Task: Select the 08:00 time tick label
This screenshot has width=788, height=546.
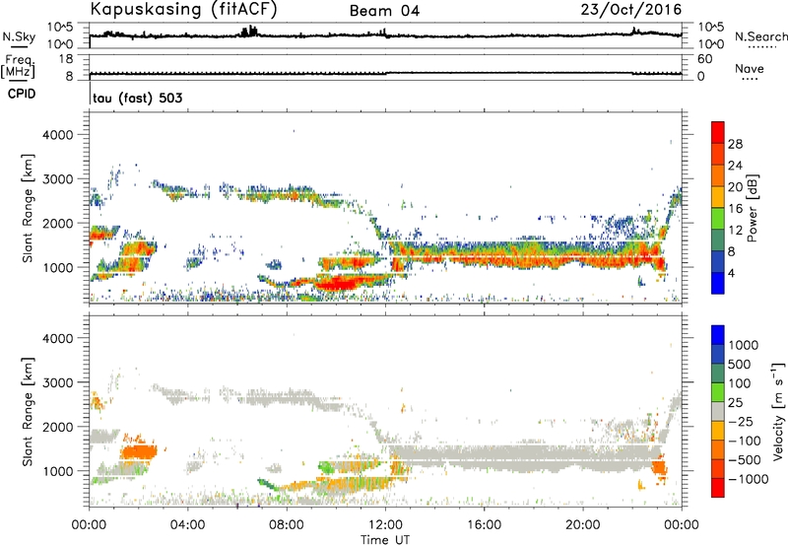Action: [287, 525]
